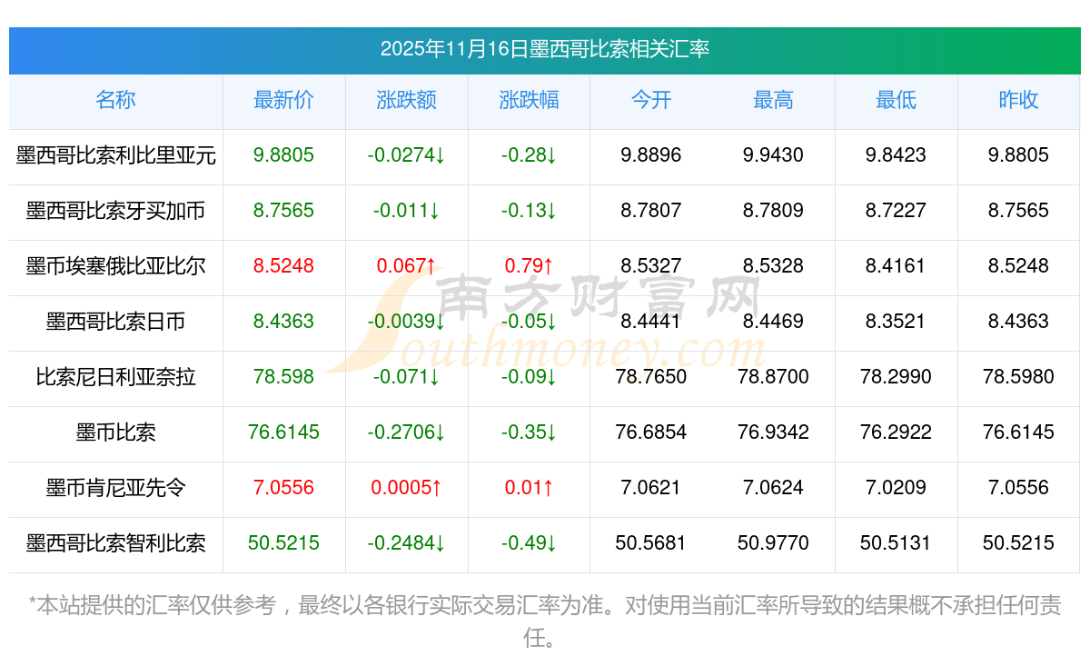
Task: Click the opening price 9.8896
Action: pos(651,155)
